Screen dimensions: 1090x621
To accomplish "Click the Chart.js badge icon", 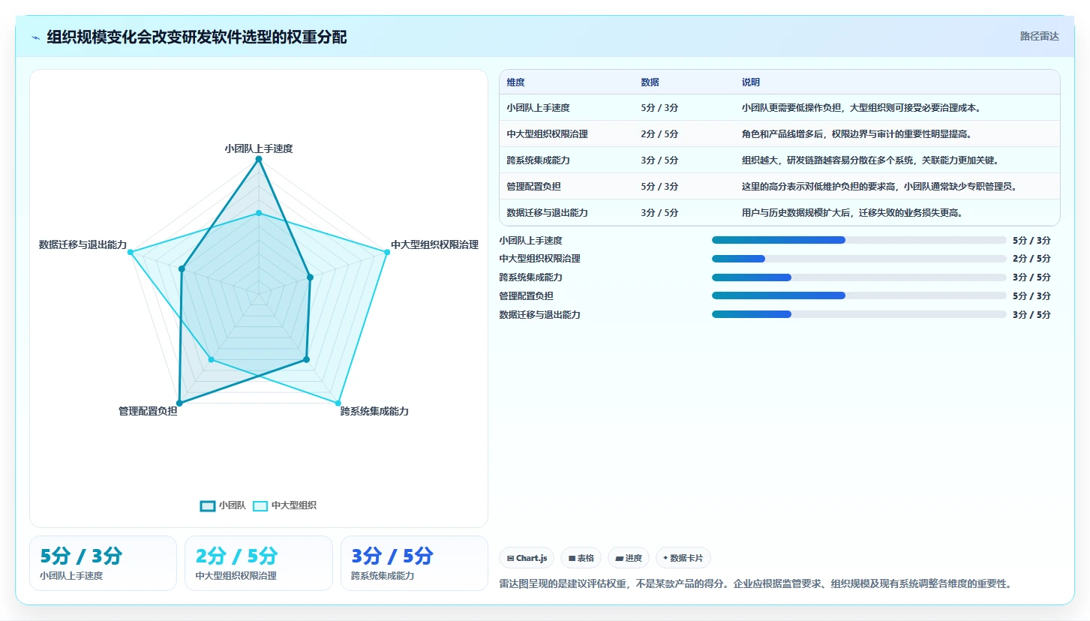I will coord(510,558).
